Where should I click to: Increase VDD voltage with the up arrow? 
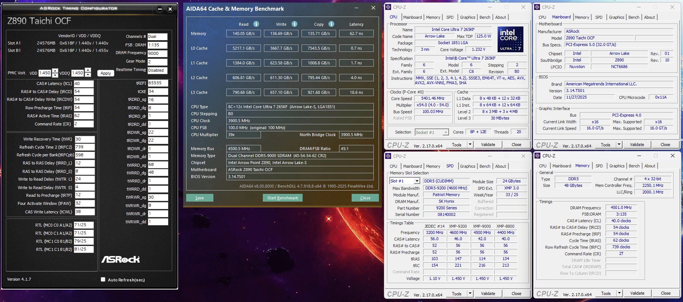click(x=55, y=71)
